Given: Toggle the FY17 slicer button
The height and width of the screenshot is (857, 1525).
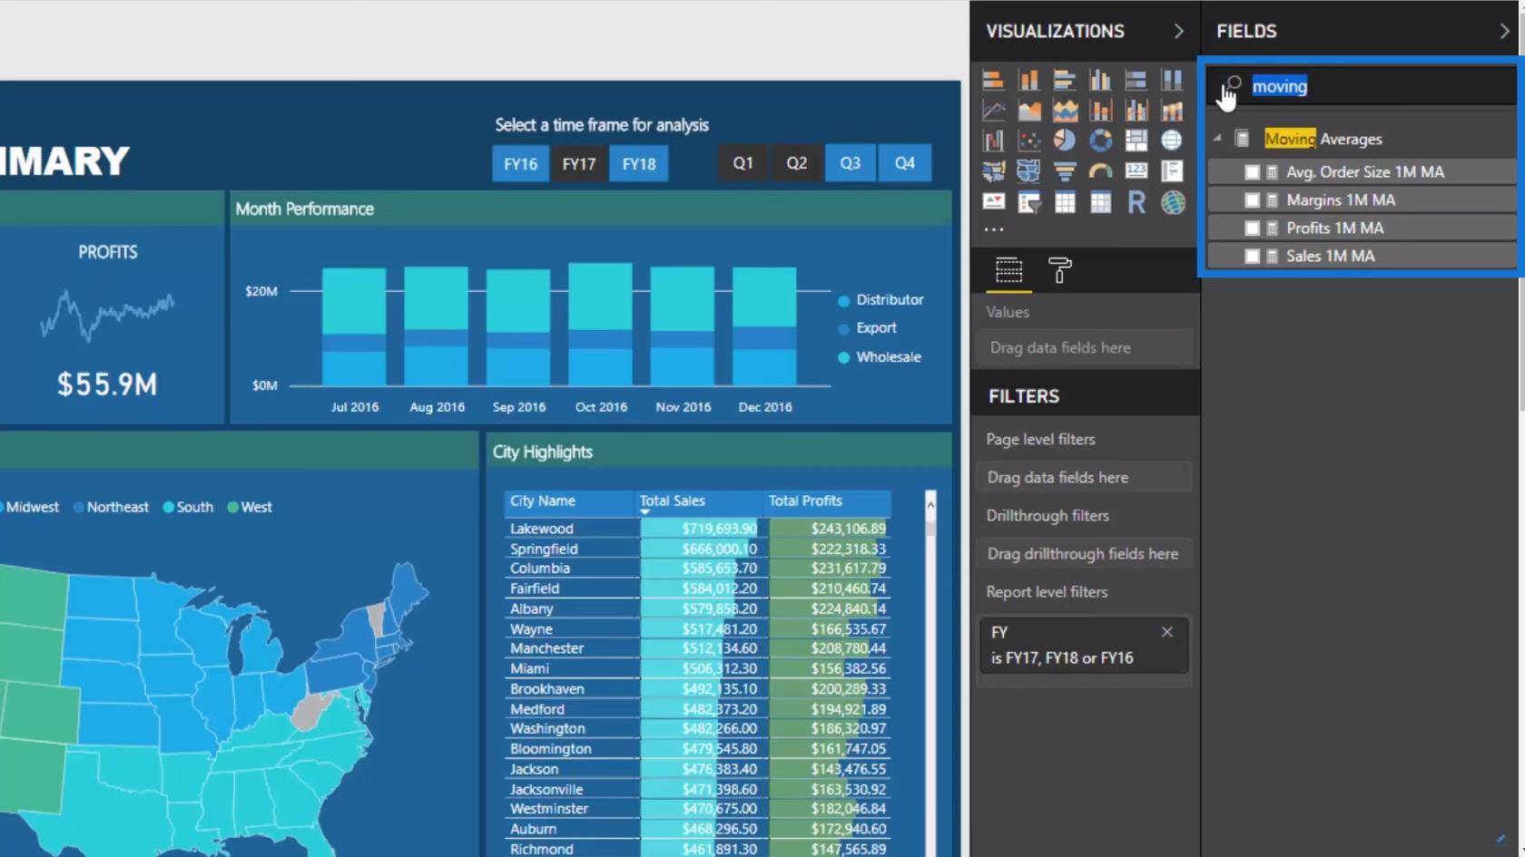Looking at the screenshot, I should point(579,164).
